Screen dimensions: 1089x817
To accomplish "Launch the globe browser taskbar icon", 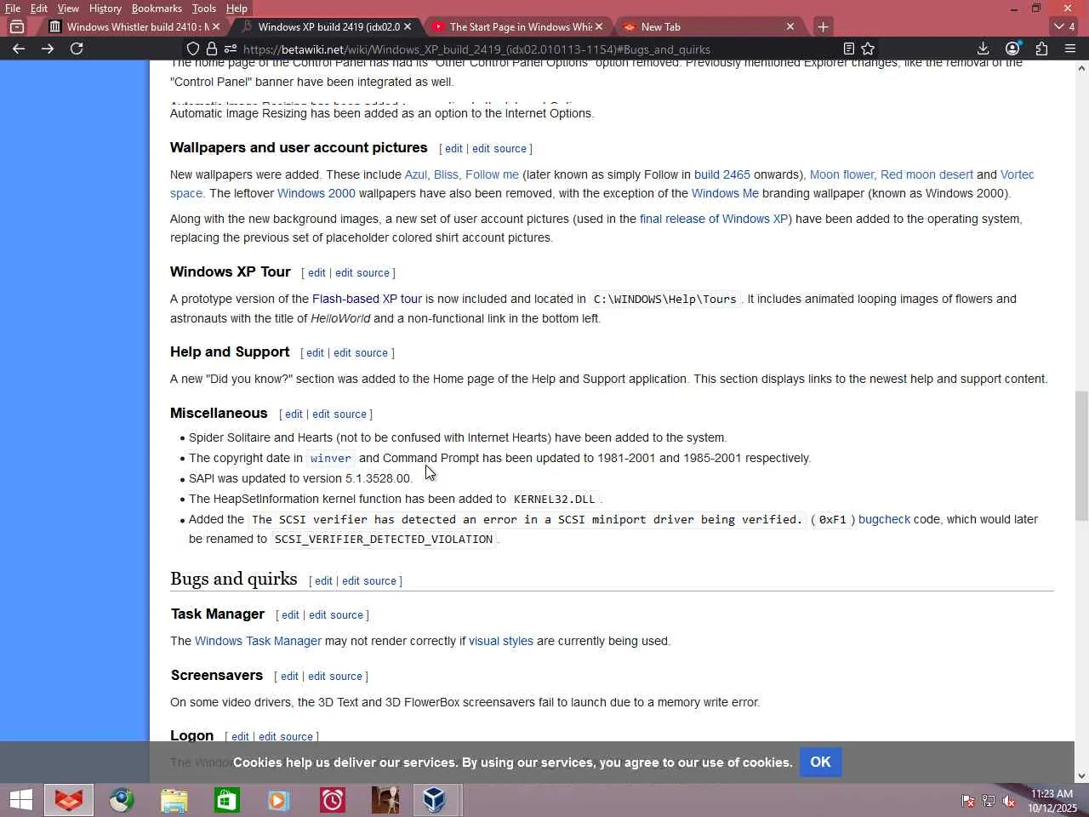I will tap(122, 800).
